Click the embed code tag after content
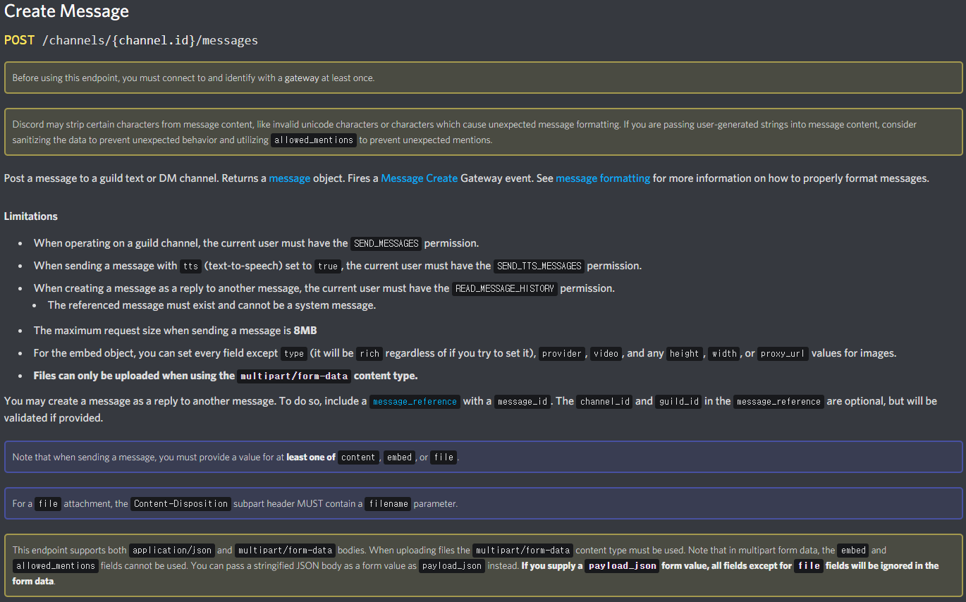Image resolution: width=966 pixels, height=602 pixels. [x=399, y=457]
